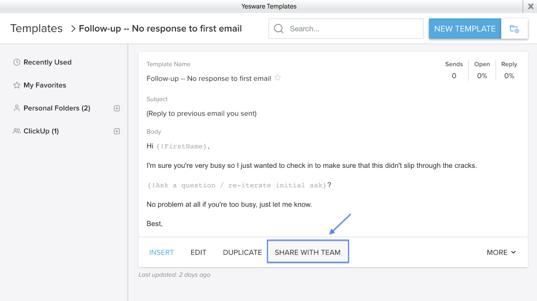Click the NEW TEMPLATE button

(x=465, y=29)
